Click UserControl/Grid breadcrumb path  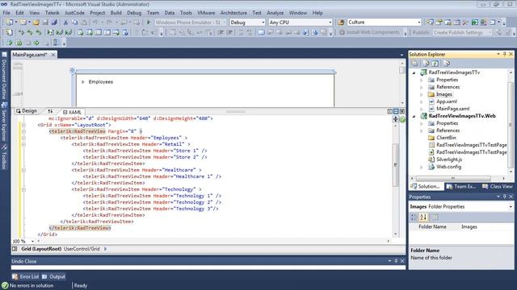coord(82,249)
